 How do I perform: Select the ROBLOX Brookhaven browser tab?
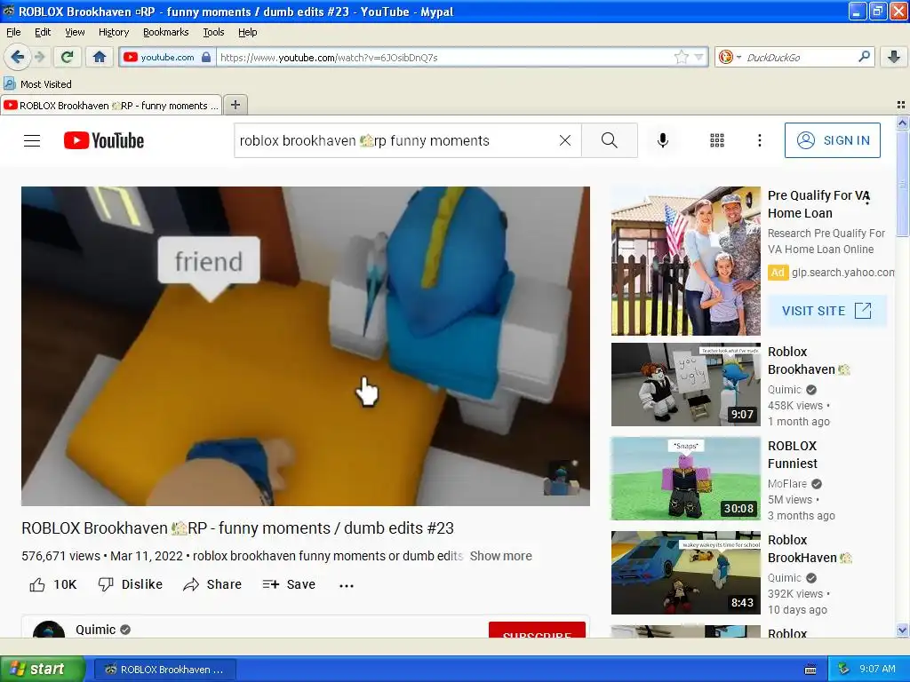click(x=111, y=106)
